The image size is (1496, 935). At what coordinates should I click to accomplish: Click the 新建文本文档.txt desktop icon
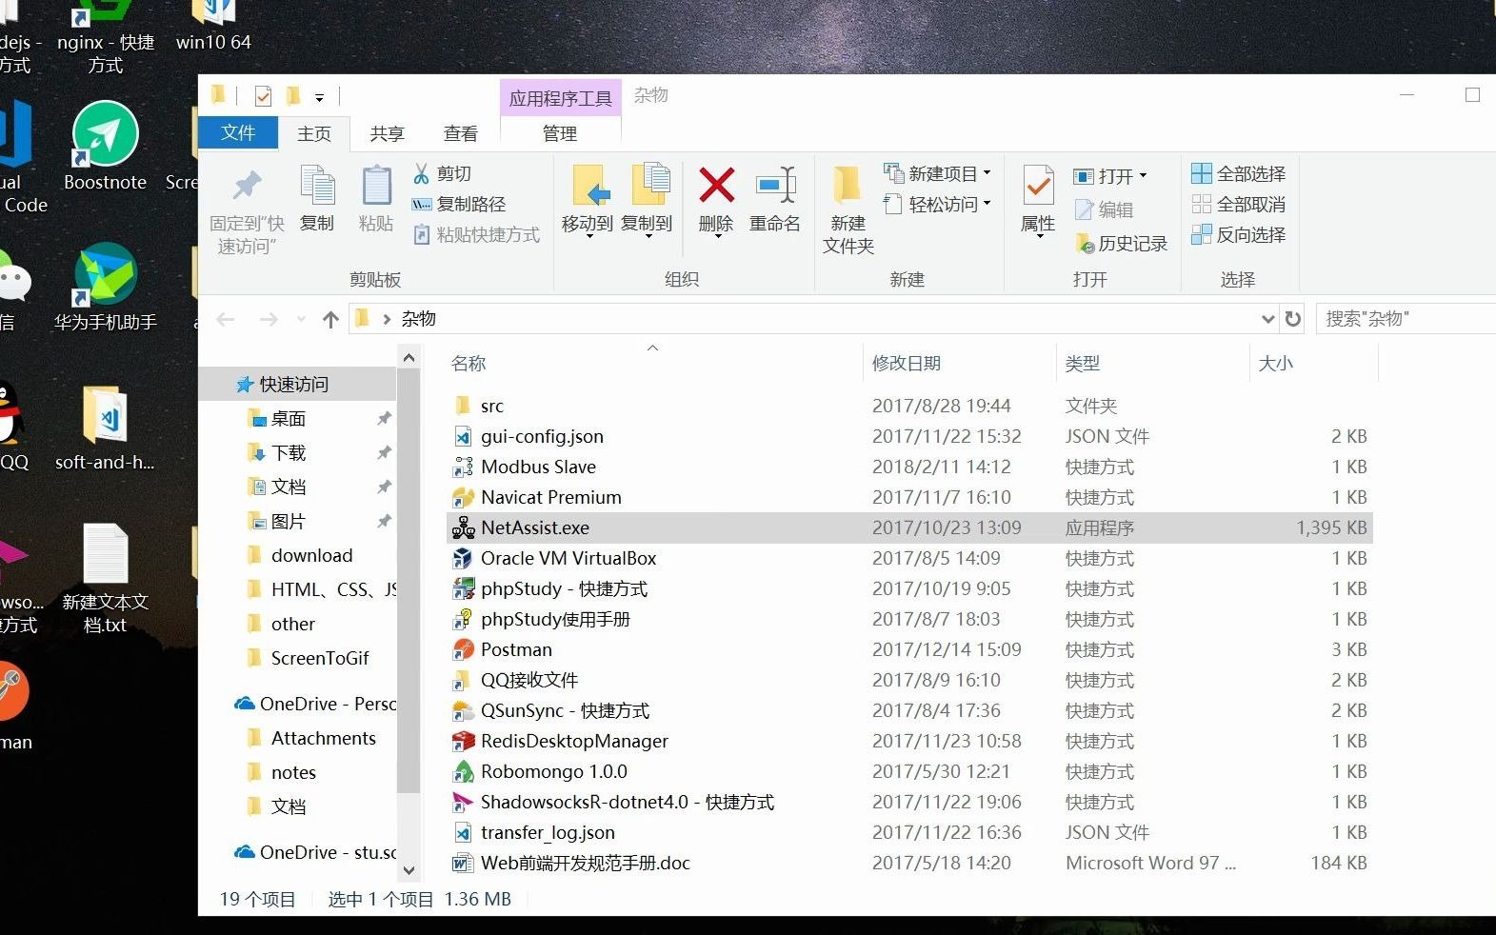click(105, 579)
